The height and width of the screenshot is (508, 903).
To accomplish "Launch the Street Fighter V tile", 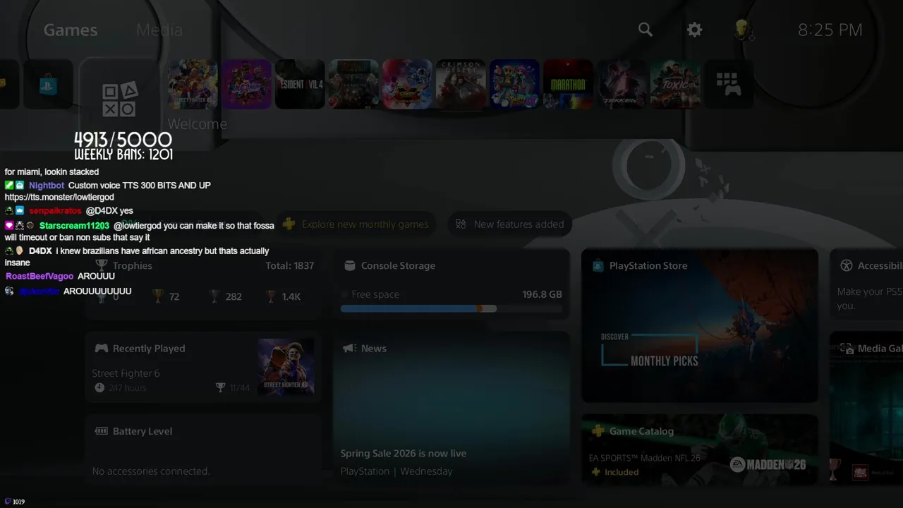I will 407,84.
